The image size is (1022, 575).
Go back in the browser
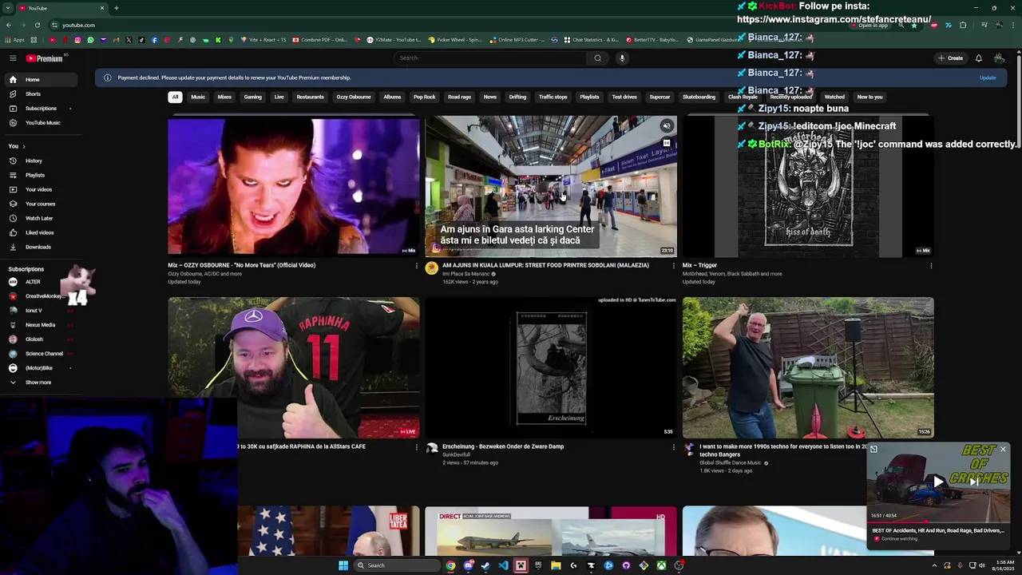[9, 25]
